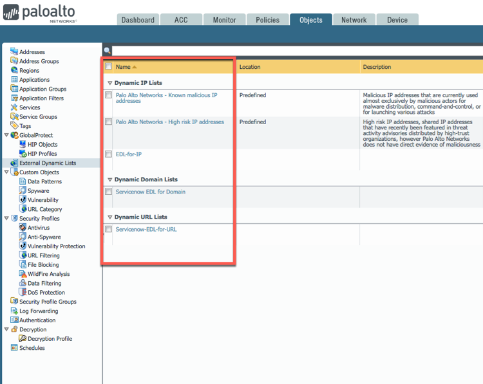Check the EDL-for-IP row checkbox
This screenshot has height=384, width=483.
(108, 154)
